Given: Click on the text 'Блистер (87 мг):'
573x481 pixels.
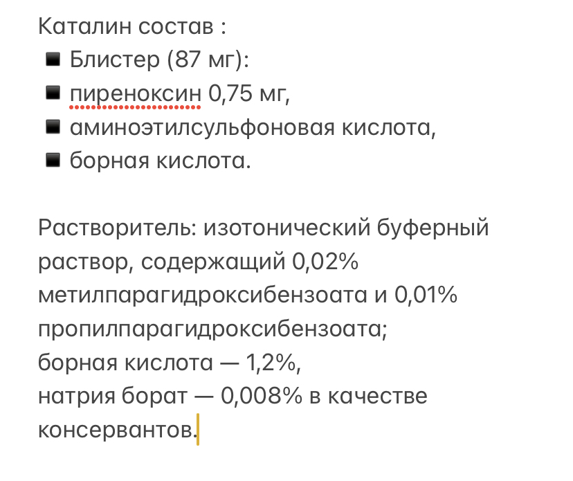Looking at the screenshot, I should click(x=159, y=60).
